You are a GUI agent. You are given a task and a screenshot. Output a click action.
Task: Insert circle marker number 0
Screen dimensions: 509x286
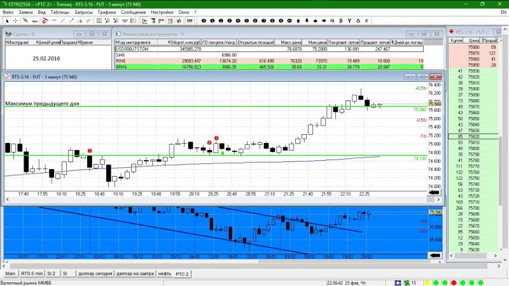[204, 21]
